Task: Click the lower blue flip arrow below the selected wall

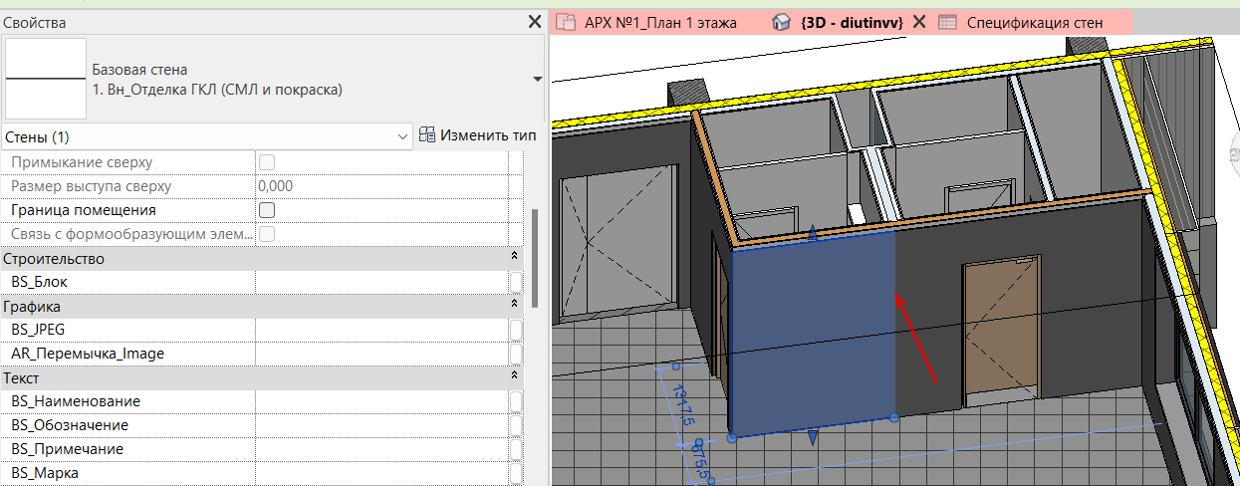Action: click(x=814, y=437)
